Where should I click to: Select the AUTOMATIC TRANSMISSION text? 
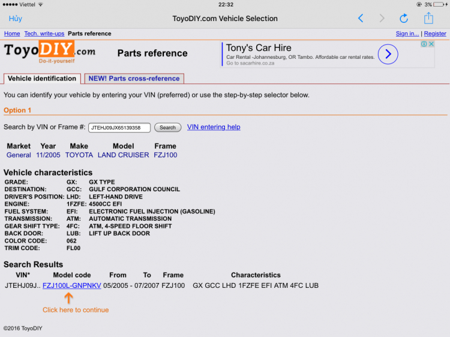click(x=130, y=218)
